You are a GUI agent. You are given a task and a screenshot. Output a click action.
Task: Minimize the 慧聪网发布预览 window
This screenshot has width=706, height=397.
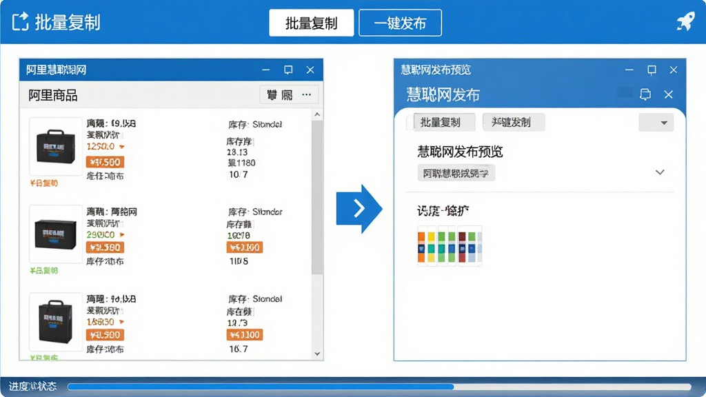629,70
